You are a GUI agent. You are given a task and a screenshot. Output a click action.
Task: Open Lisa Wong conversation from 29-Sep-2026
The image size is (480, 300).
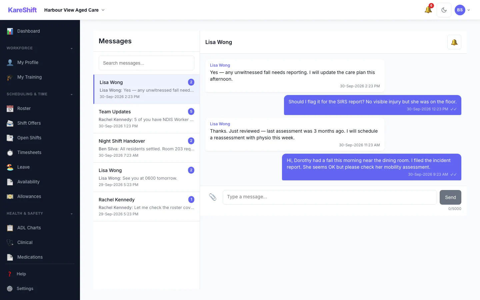coord(147,177)
